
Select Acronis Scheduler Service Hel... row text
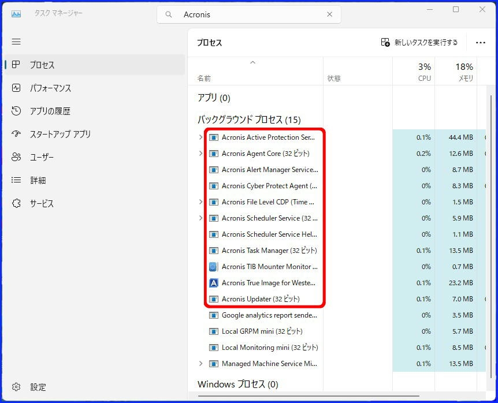[269, 234]
